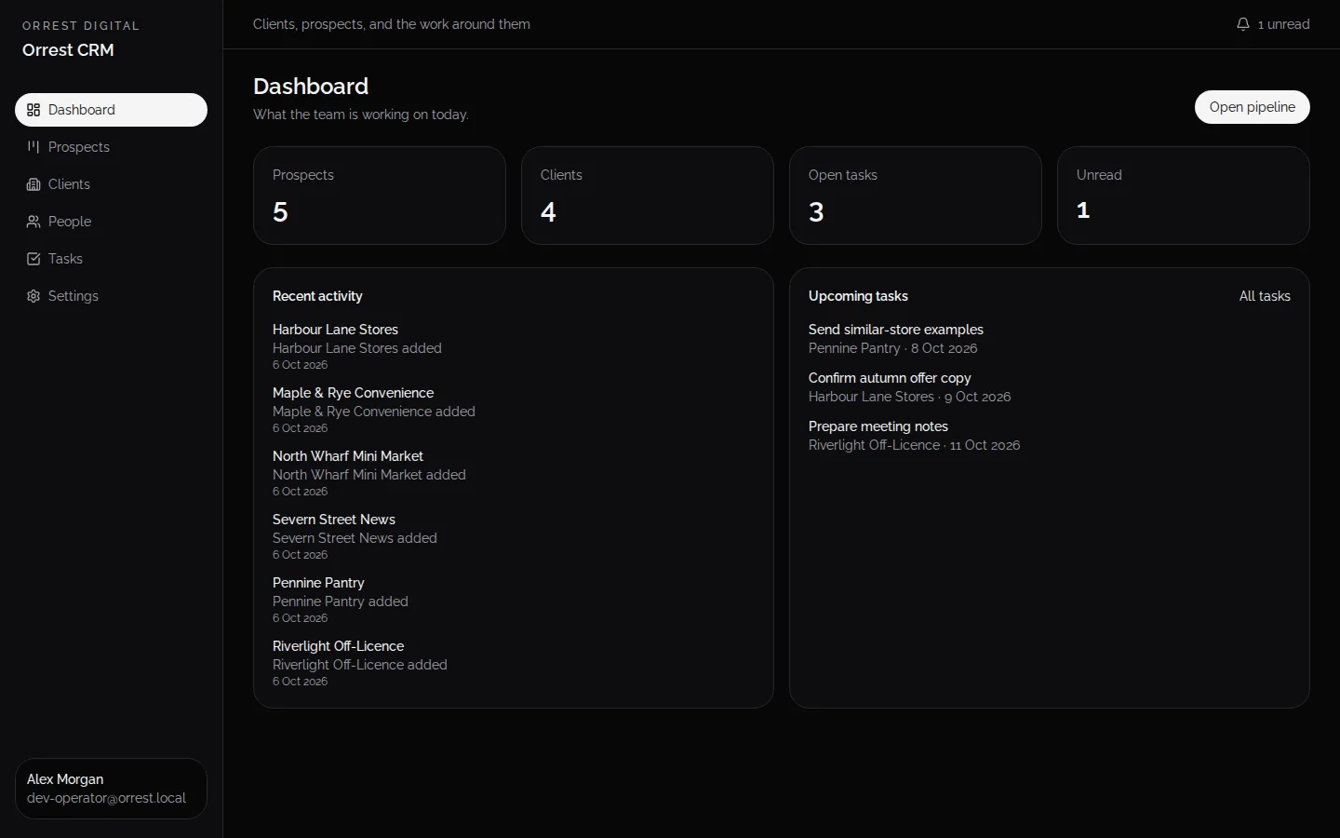Click the Upcoming tasks panel heading
This screenshot has height=838, width=1340.
pos(858,296)
